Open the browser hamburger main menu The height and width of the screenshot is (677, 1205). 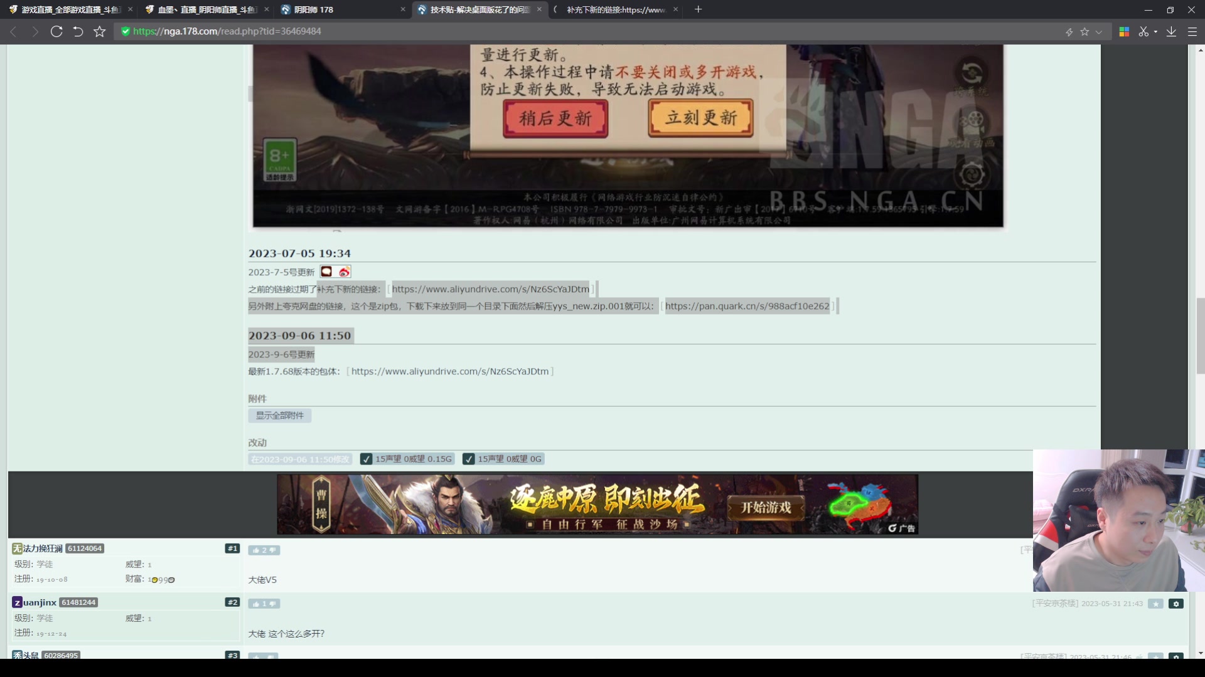tap(1192, 31)
